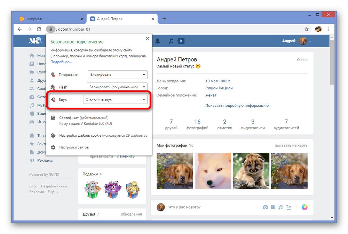Click Музыка note sidebar icon

(32, 105)
